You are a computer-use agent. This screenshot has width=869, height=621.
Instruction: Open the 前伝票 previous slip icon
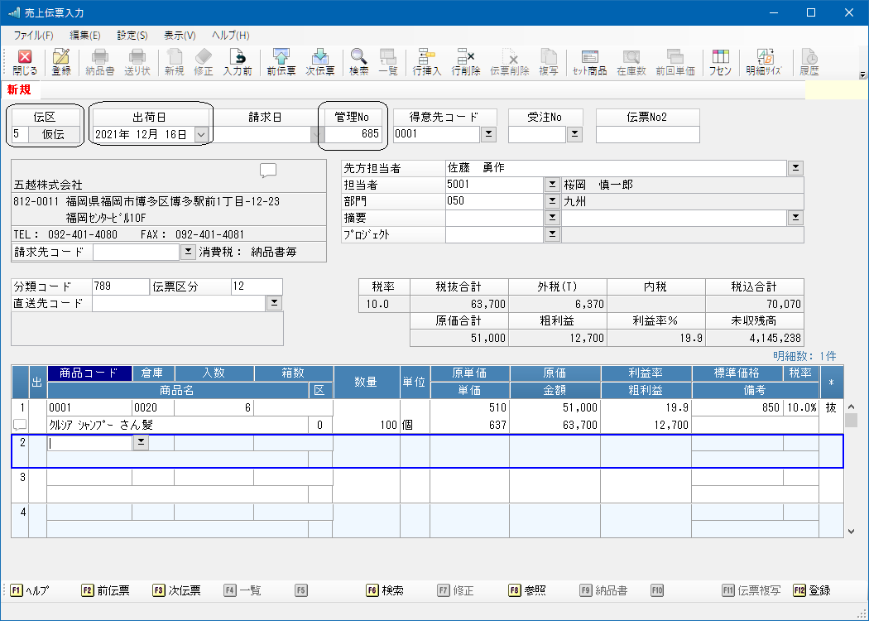[x=281, y=62]
